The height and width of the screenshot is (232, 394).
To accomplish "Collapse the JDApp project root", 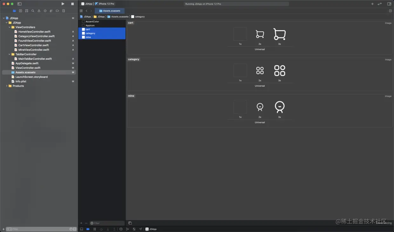I will pyautogui.click(x=4, y=18).
